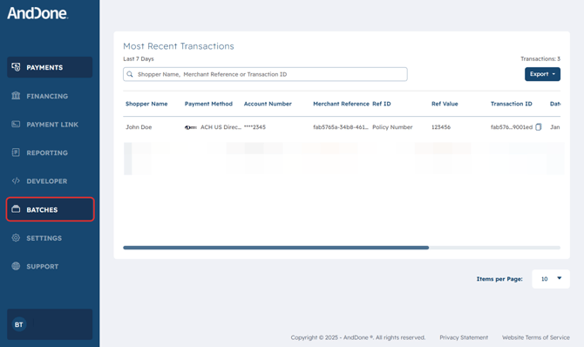This screenshot has width=584, height=347.
Task: Click the Batches folder icon
Action: click(x=16, y=209)
